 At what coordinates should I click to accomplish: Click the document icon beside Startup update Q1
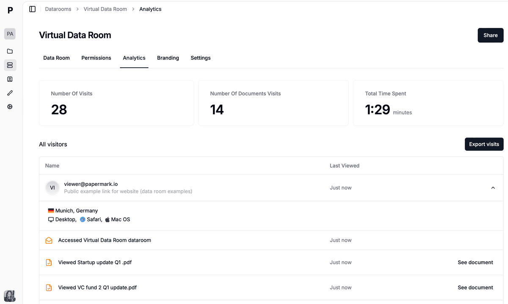pos(49,262)
